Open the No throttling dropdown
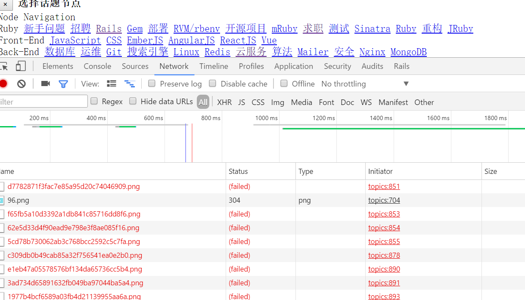The height and width of the screenshot is (300, 525). tap(365, 84)
